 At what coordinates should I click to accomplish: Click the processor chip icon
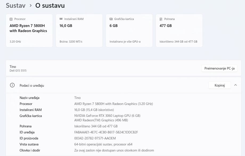click(11, 19)
